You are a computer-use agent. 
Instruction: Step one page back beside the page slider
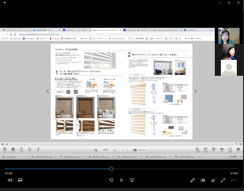click(x=6, y=144)
